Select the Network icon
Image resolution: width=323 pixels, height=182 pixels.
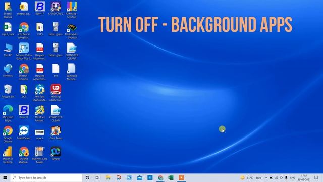(x=8, y=69)
